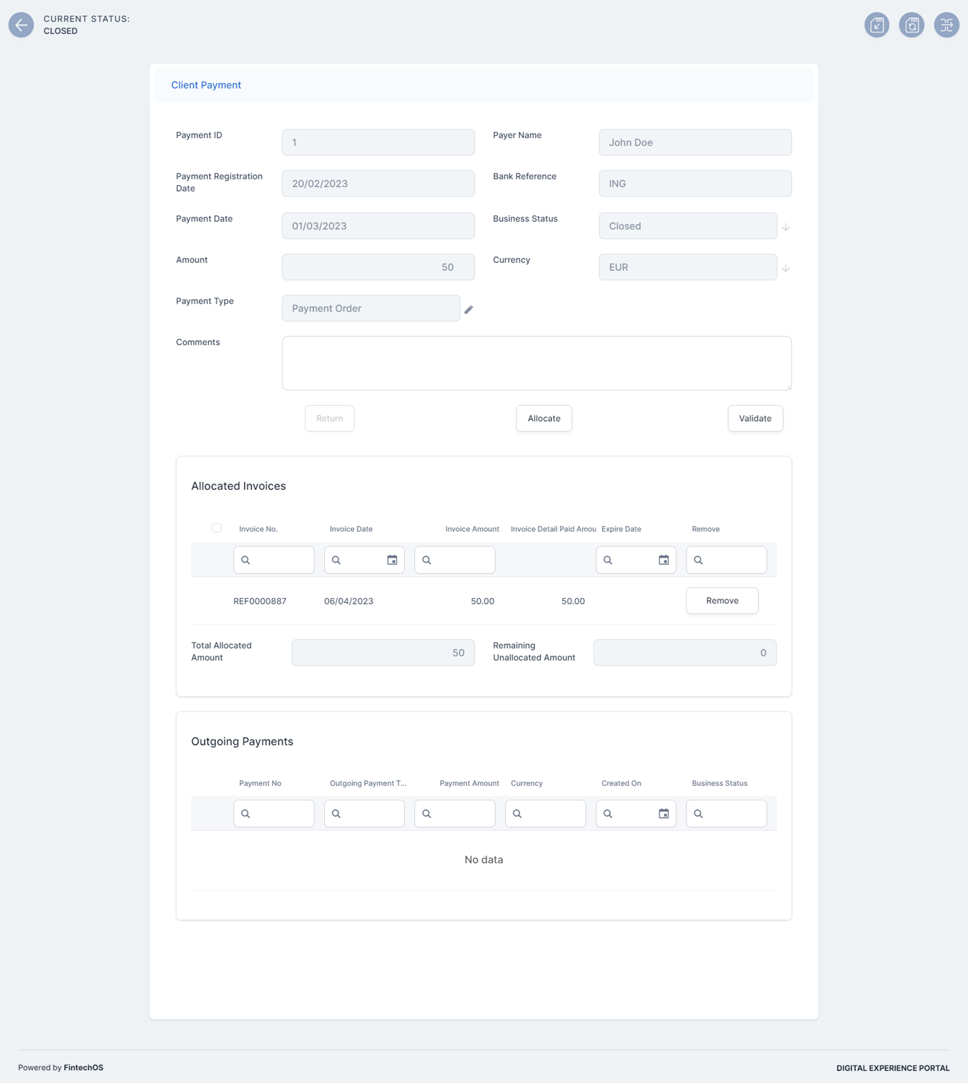Open the Created On filter calendar
968x1083 pixels.
(663, 813)
